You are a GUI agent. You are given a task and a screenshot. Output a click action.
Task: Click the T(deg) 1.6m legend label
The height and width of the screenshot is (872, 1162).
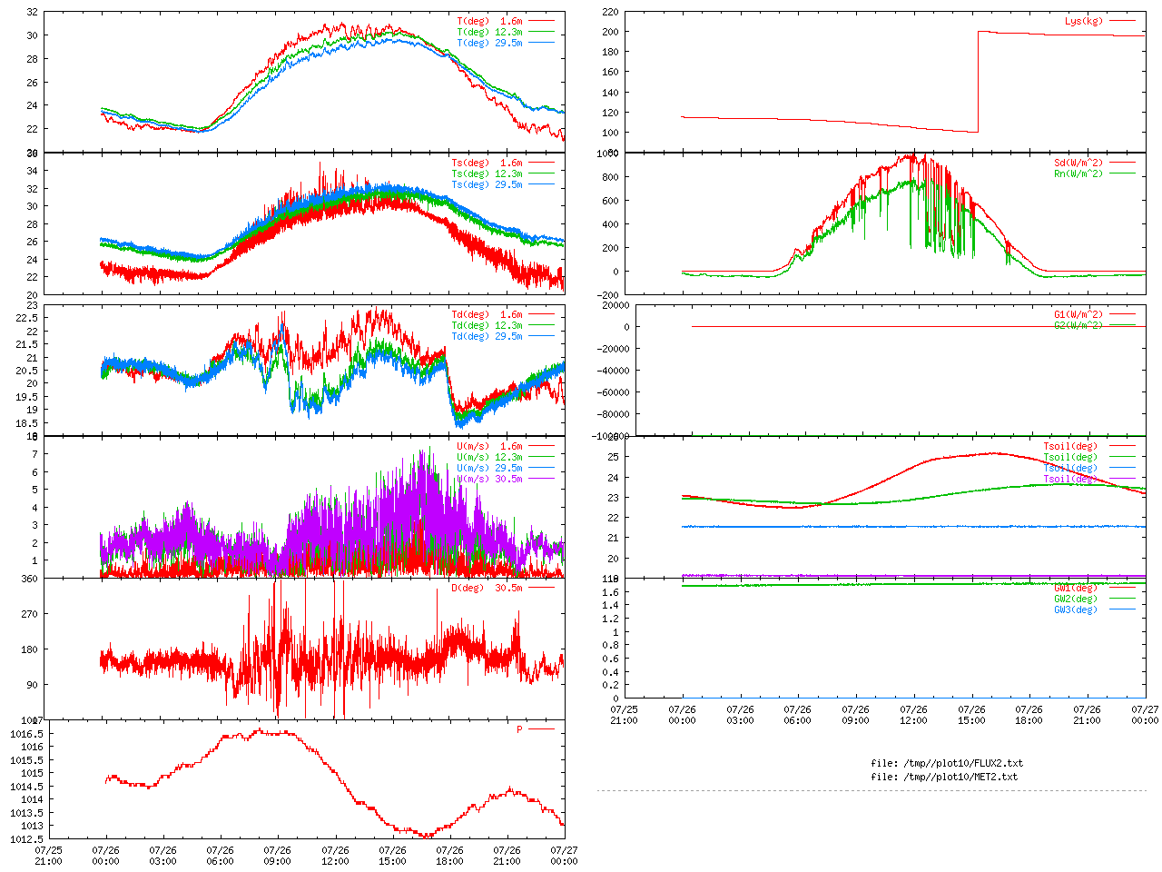click(x=490, y=21)
